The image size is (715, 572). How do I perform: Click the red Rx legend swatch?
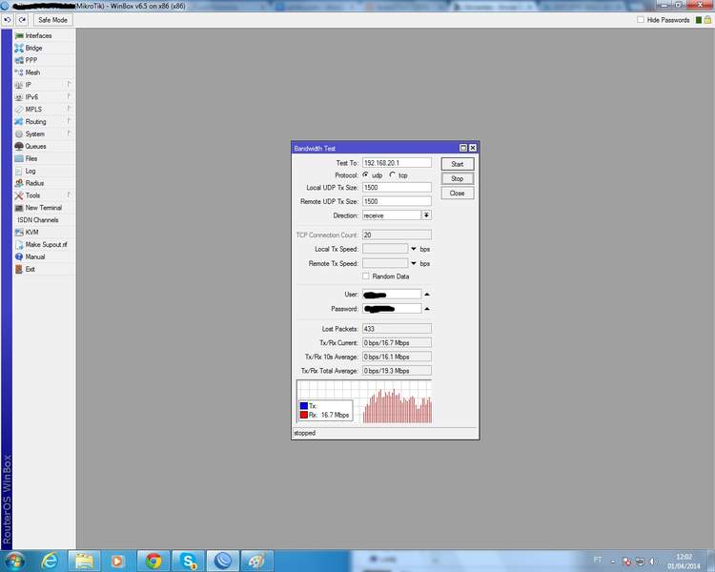304,415
